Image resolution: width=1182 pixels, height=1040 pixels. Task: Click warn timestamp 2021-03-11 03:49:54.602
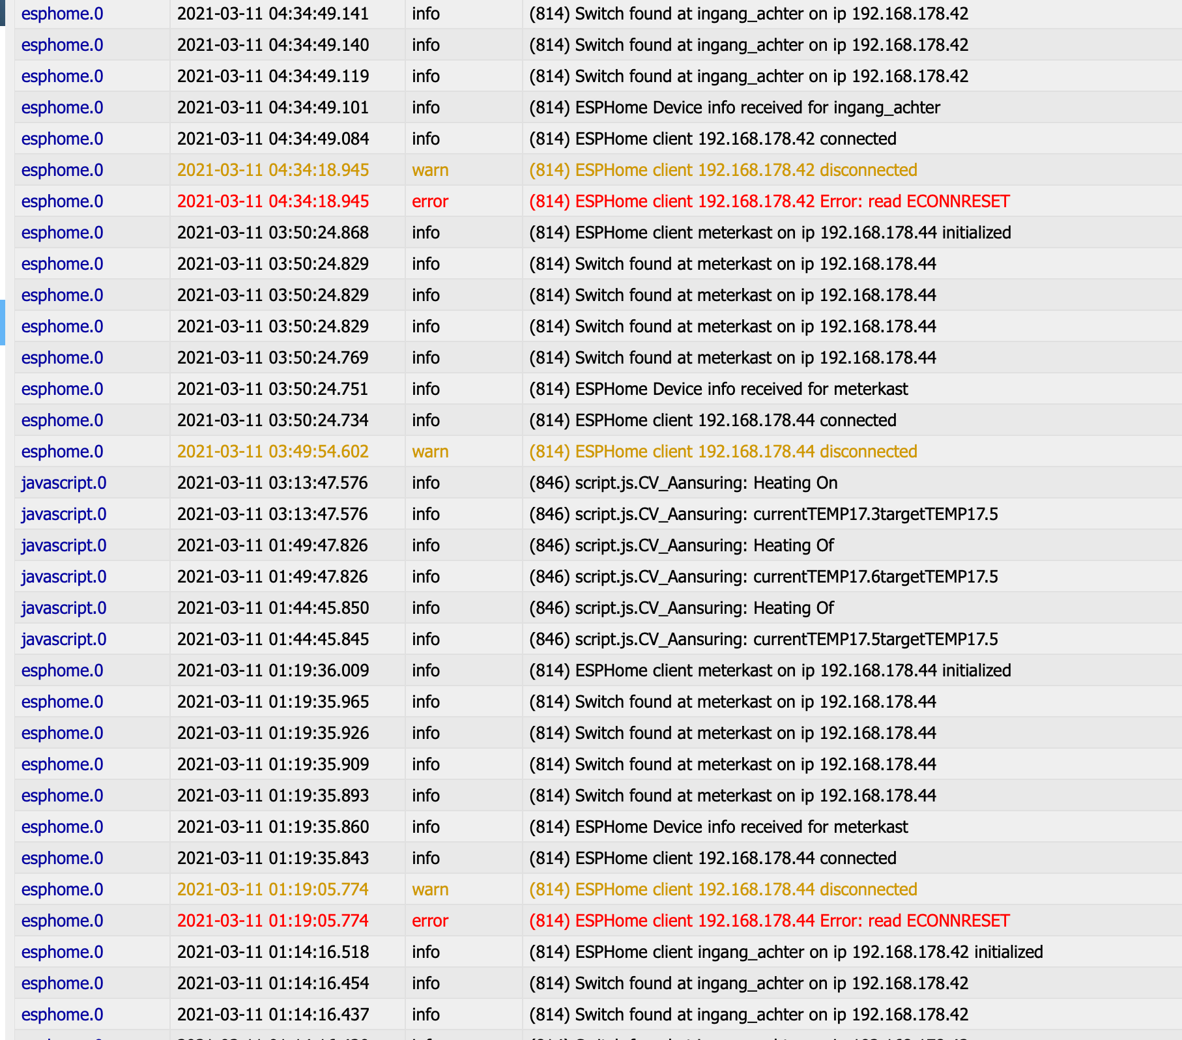coord(273,452)
